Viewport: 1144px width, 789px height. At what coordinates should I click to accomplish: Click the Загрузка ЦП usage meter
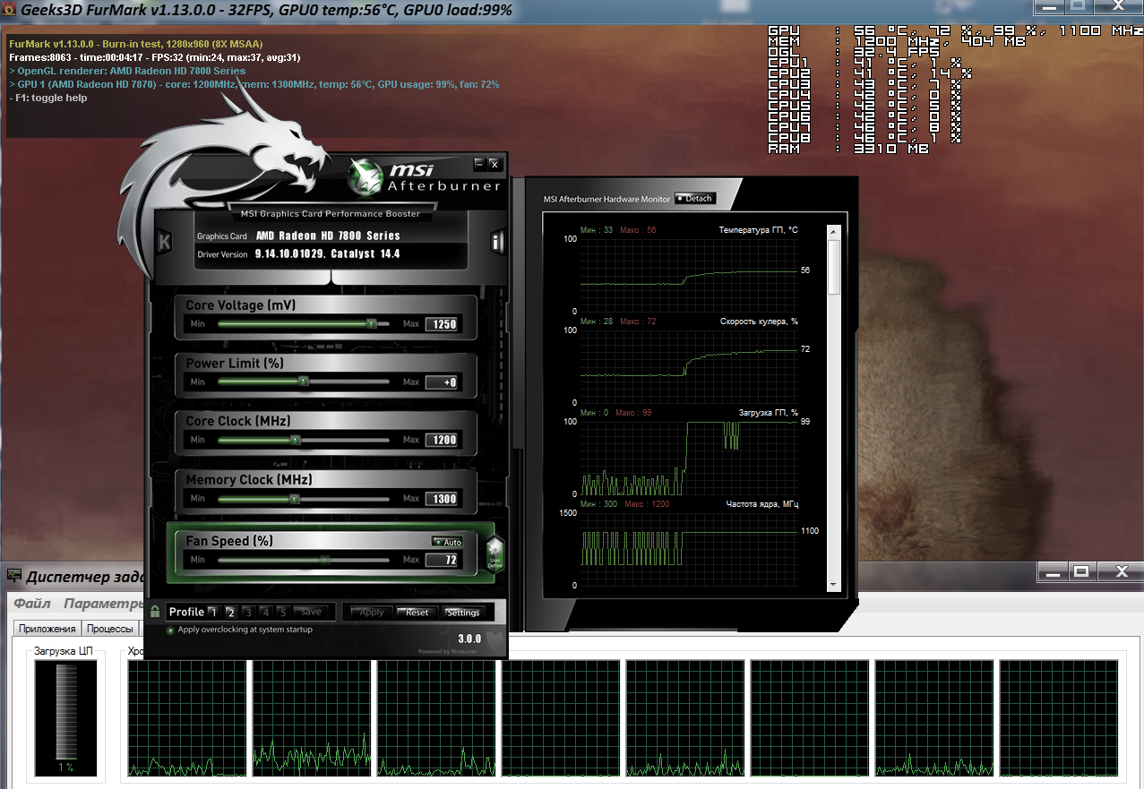[64, 718]
